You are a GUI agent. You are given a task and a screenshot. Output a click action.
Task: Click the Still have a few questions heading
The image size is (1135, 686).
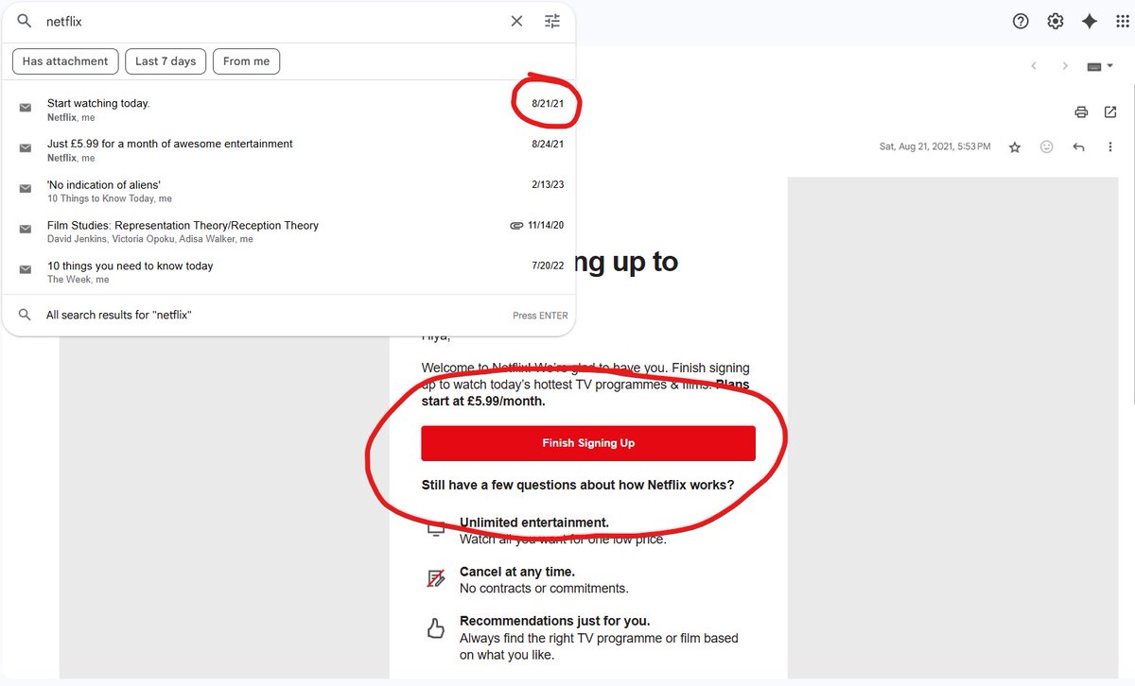(x=578, y=486)
